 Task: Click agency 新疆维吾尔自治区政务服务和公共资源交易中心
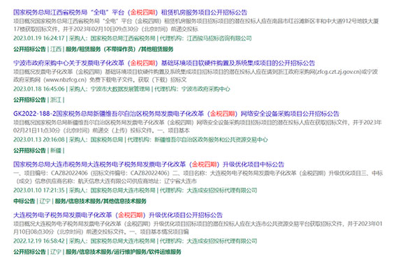click(211, 139)
